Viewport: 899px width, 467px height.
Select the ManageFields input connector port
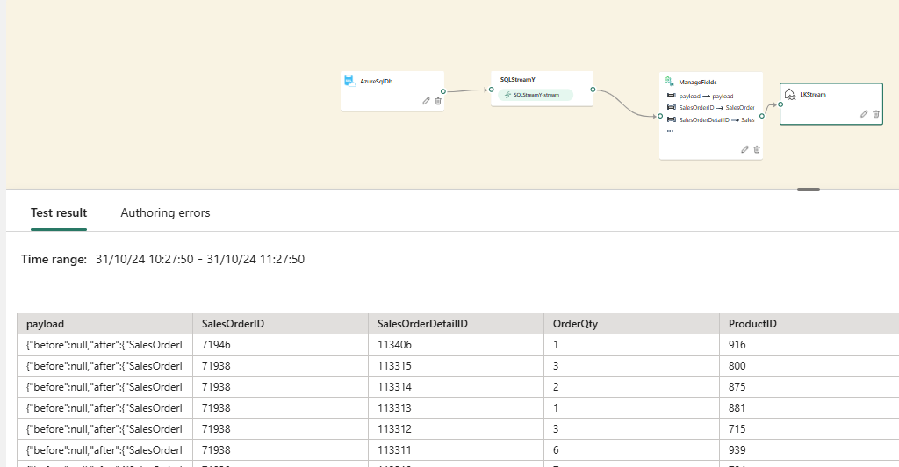(x=660, y=117)
